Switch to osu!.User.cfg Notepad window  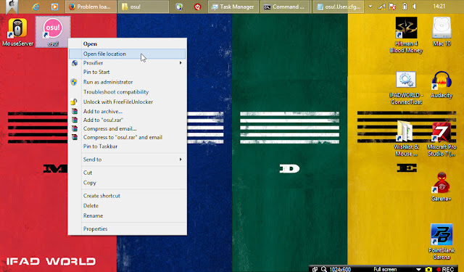point(339,7)
